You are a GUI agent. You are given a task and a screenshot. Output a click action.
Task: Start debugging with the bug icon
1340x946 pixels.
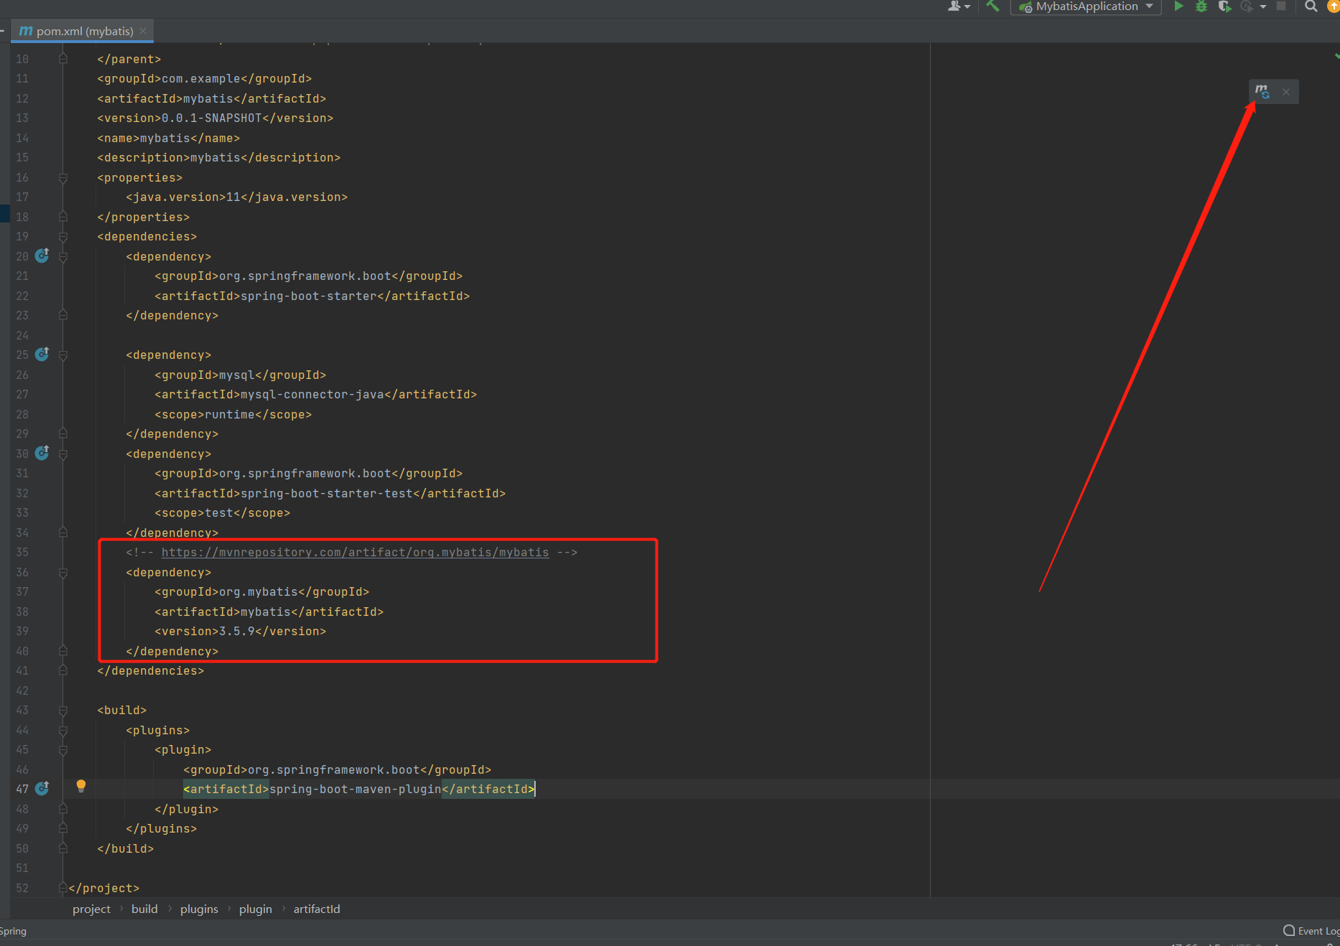[x=1201, y=6]
